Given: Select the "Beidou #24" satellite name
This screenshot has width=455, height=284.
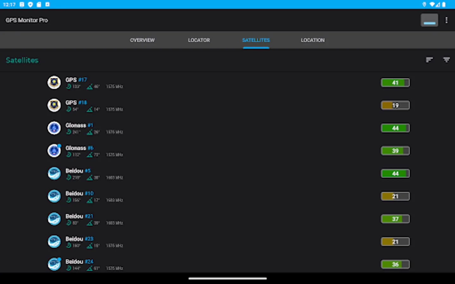Looking at the screenshot, I should click(79, 262).
